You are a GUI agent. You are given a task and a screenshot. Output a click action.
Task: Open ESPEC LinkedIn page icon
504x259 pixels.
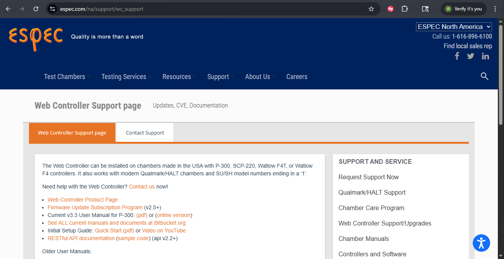(485, 56)
